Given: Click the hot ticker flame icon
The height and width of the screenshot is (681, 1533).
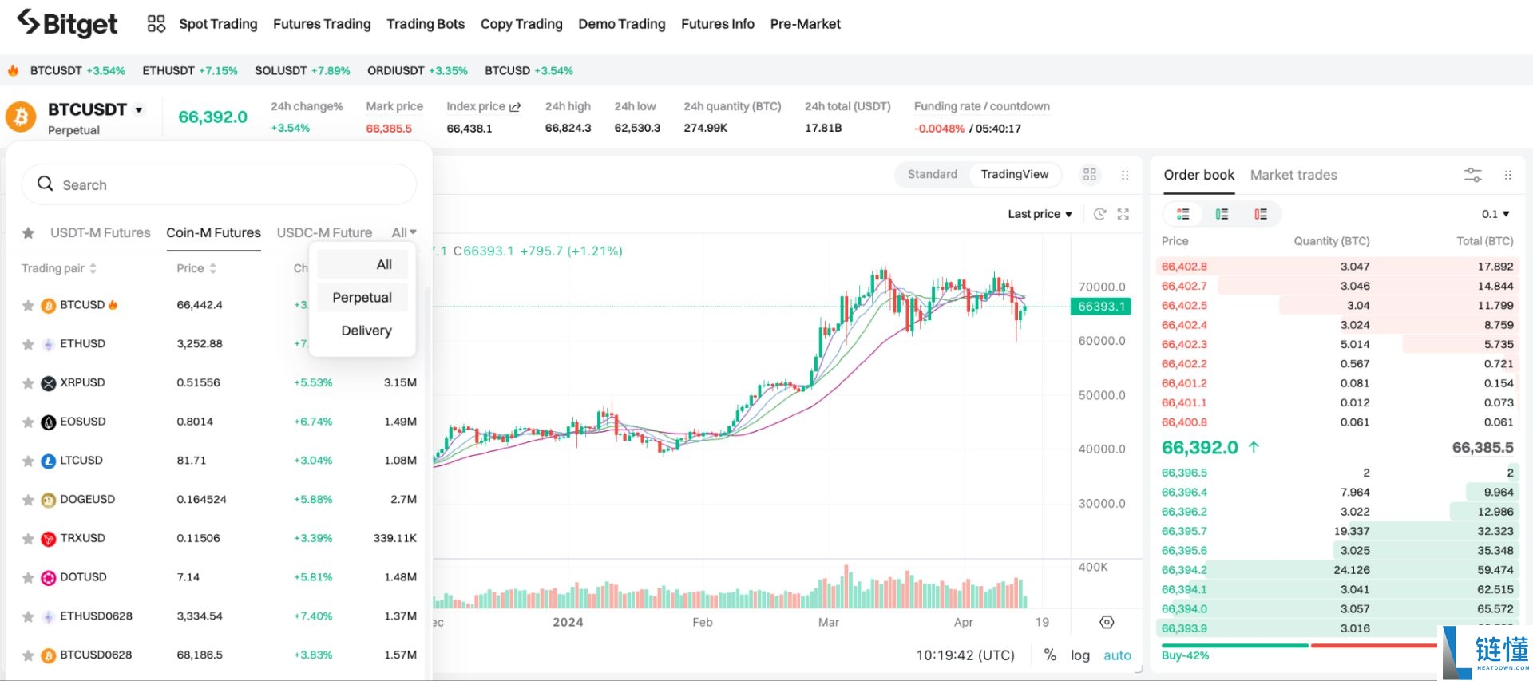Looking at the screenshot, I should point(13,70).
